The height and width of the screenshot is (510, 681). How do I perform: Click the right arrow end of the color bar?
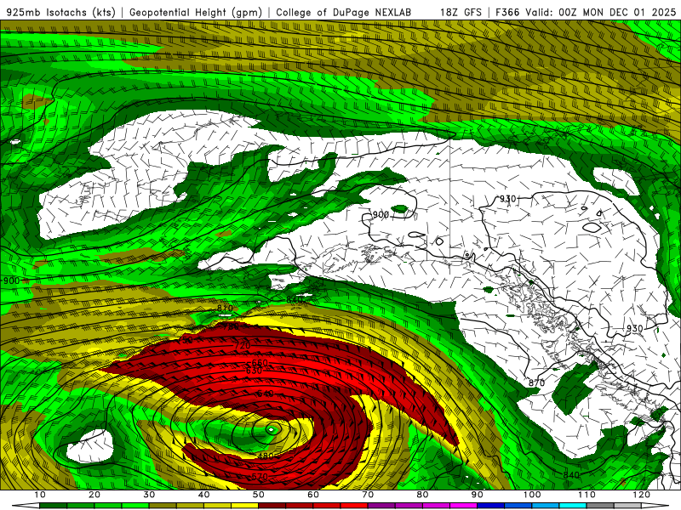coord(655,506)
